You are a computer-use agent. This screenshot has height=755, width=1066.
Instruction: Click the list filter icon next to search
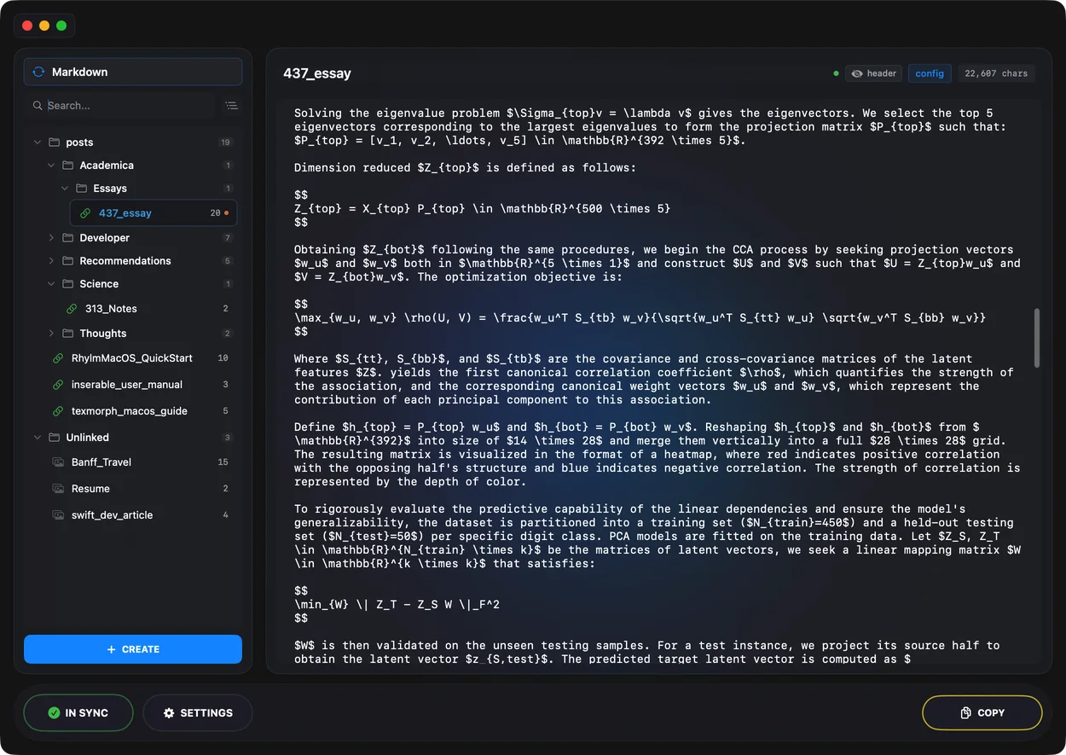231,106
